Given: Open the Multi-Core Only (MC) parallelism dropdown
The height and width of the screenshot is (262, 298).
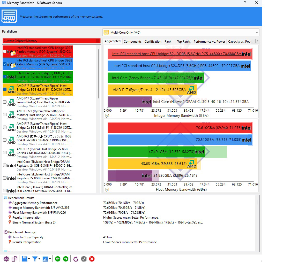Looking at the screenshot, I should coord(181,33).
